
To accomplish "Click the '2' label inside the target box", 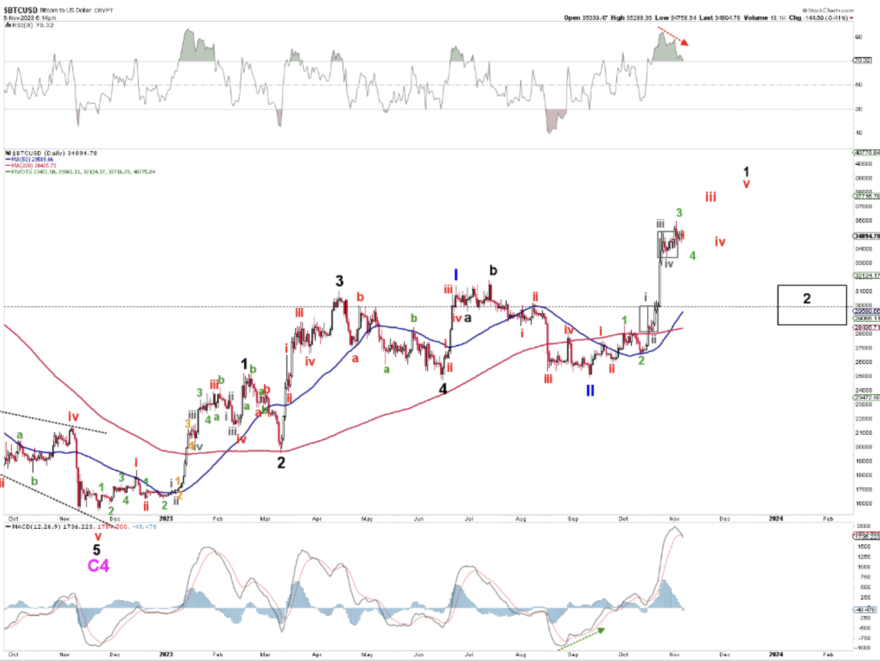I will (807, 299).
